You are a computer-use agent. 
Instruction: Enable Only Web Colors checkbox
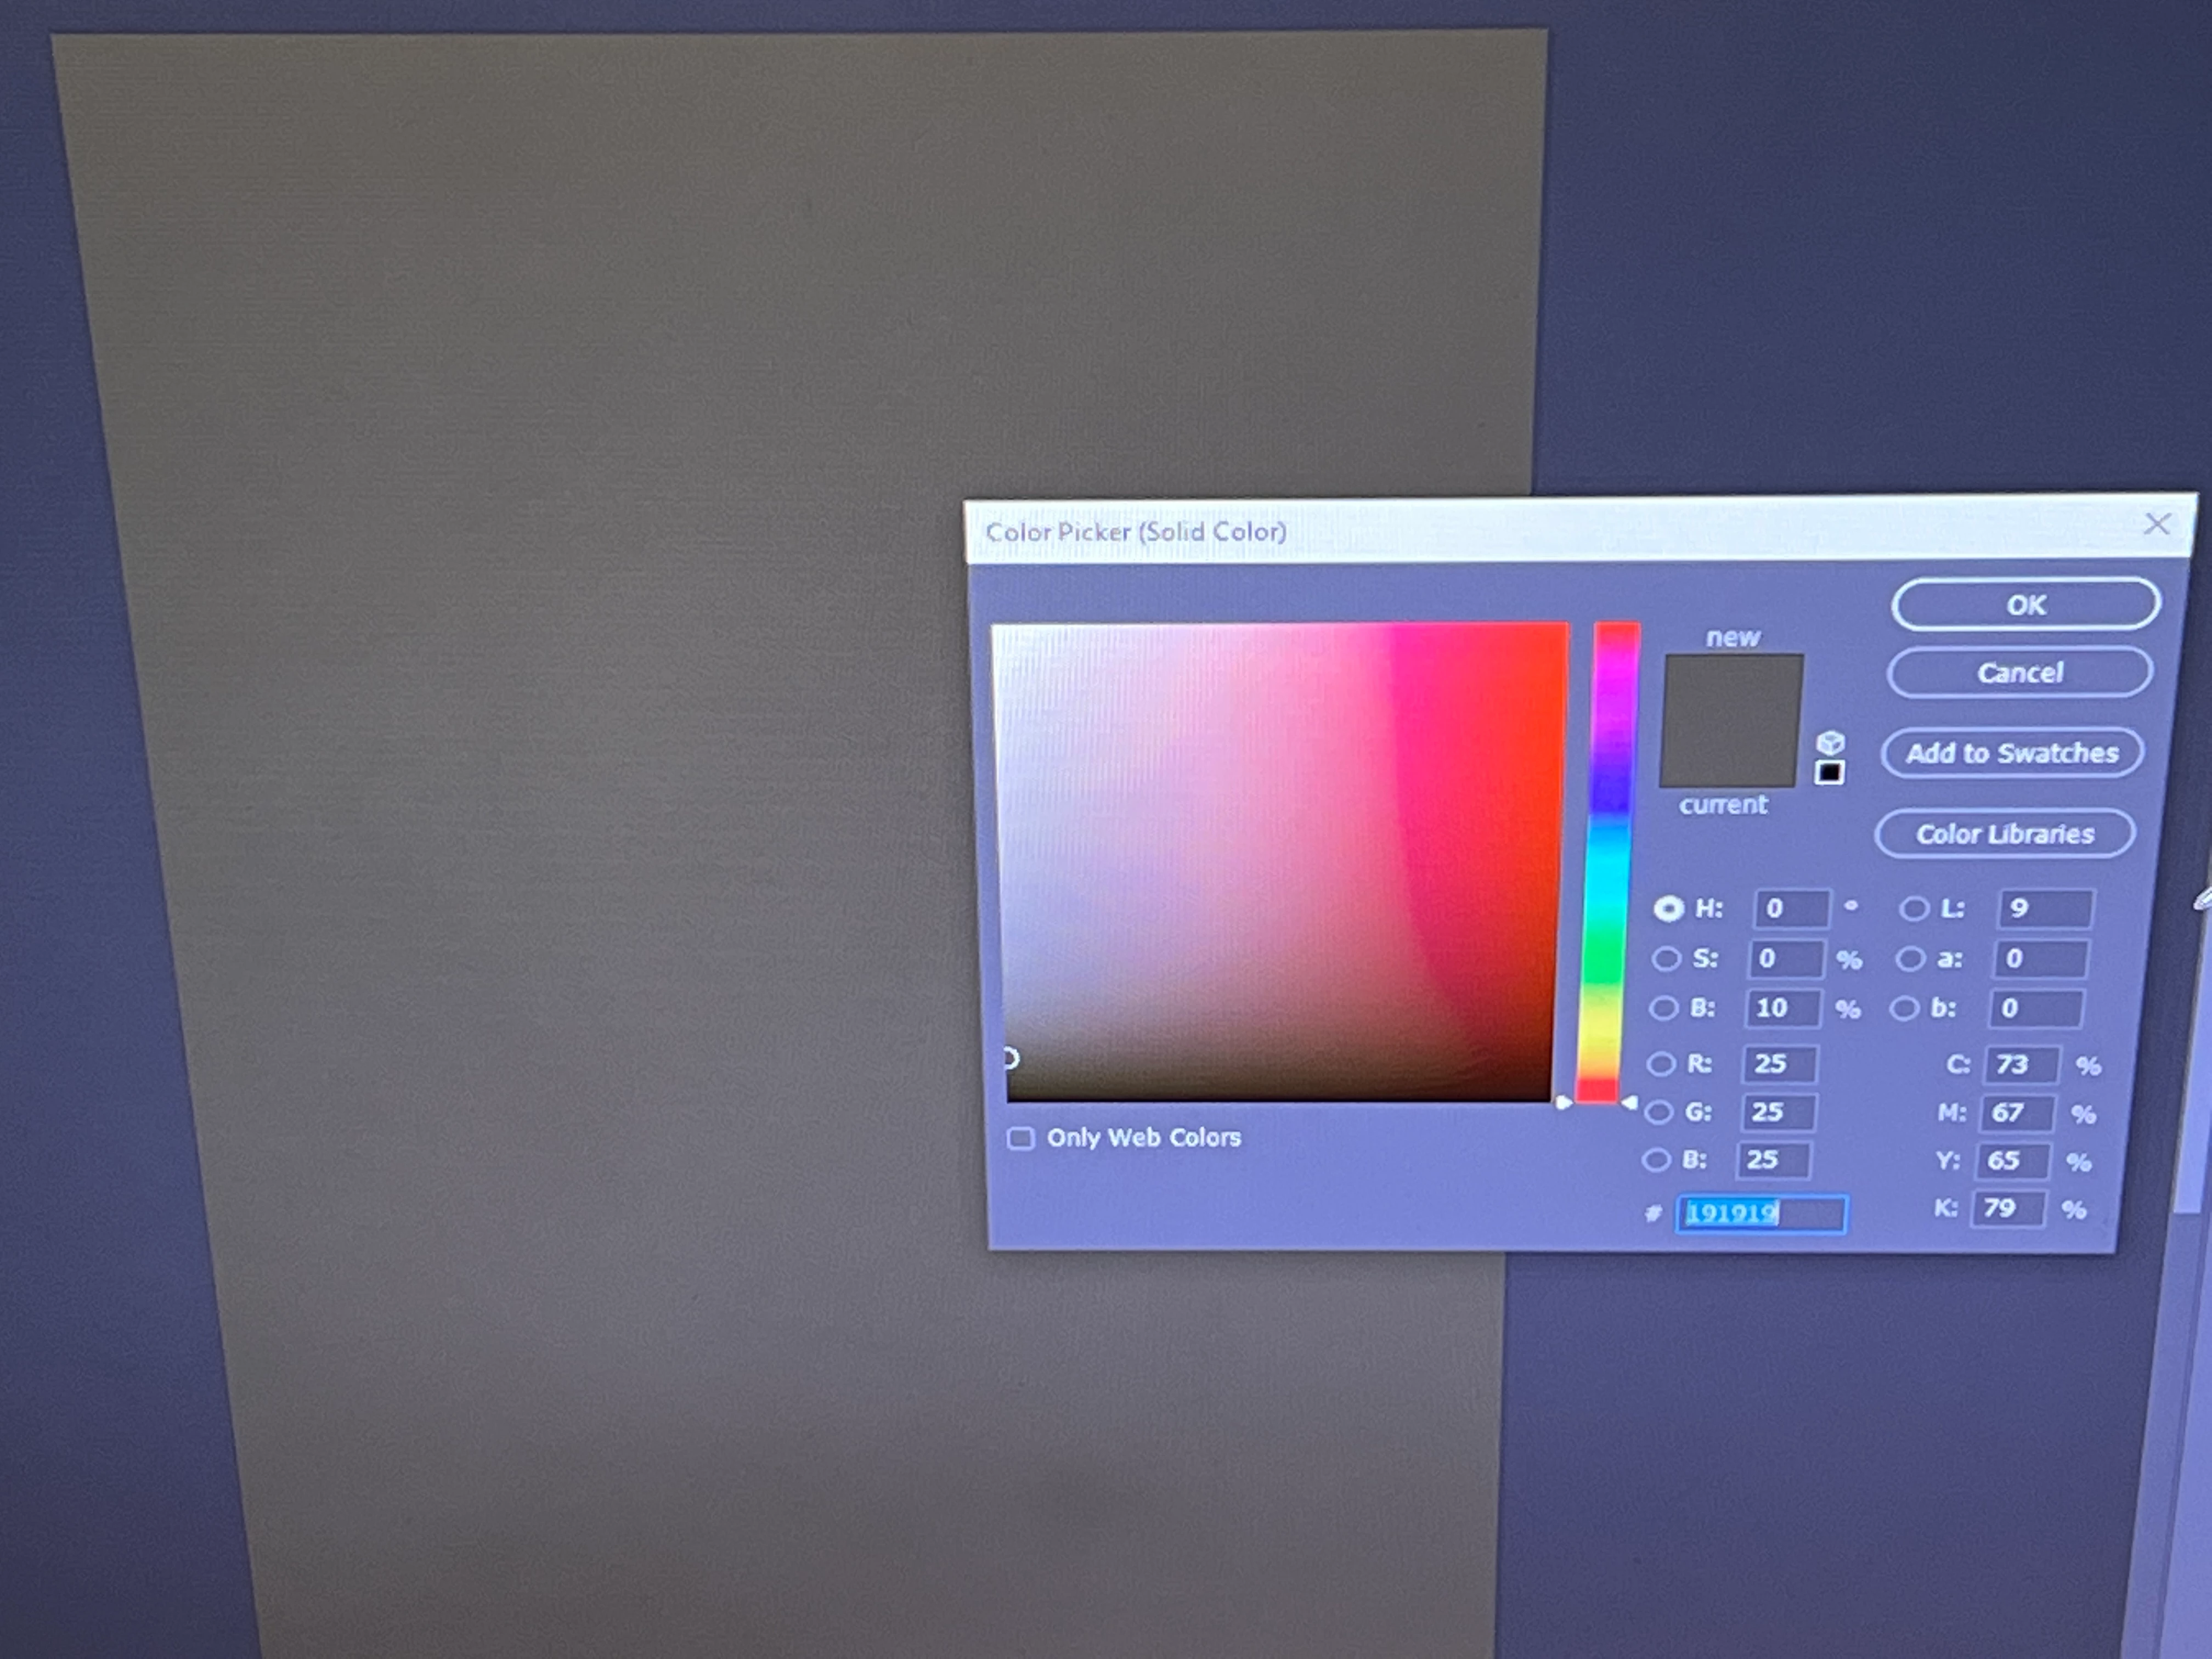[1021, 1139]
